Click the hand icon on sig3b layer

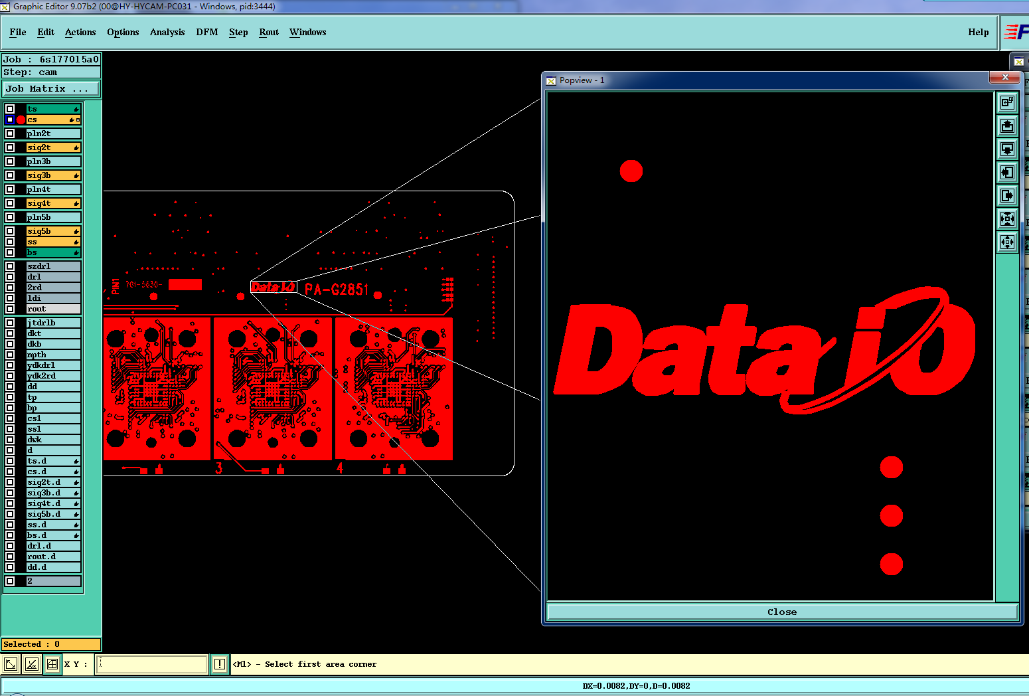pyautogui.click(x=76, y=175)
